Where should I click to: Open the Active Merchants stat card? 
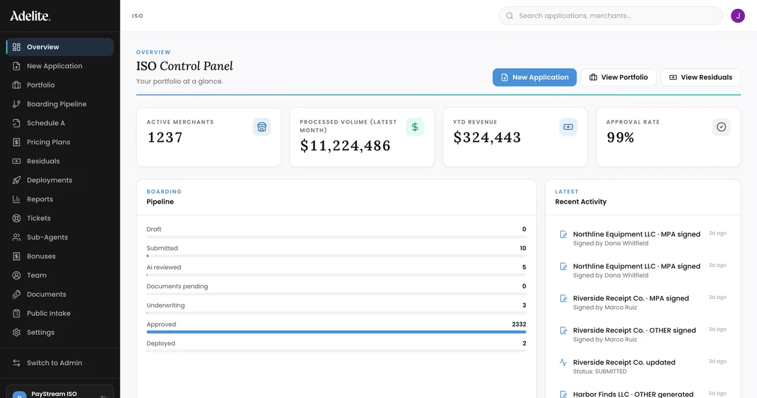tap(209, 137)
